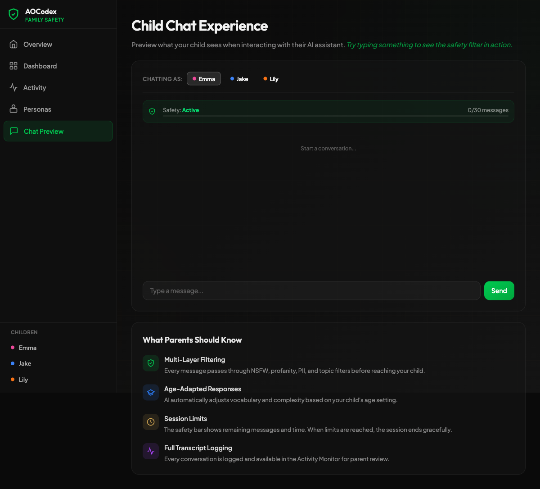The height and width of the screenshot is (489, 540).
Task: Click the Dashboard grid icon
Action: point(13,66)
